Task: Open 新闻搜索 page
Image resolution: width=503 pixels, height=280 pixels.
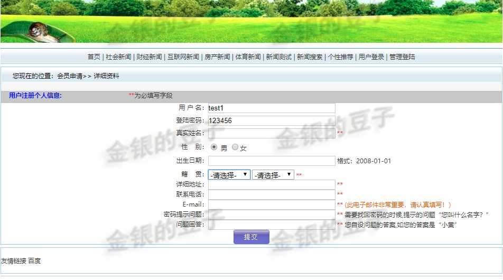Action: pos(310,57)
